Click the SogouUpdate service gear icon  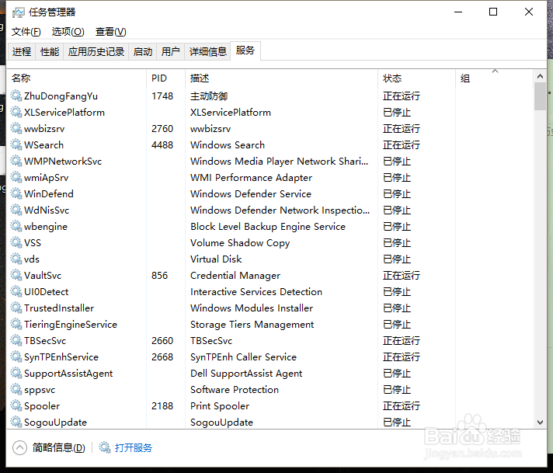tap(16, 422)
